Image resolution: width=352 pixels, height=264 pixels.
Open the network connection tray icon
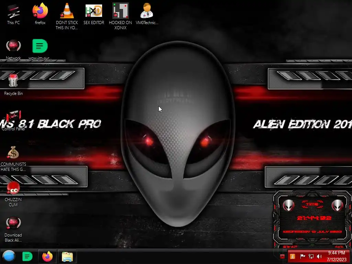tap(311, 256)
